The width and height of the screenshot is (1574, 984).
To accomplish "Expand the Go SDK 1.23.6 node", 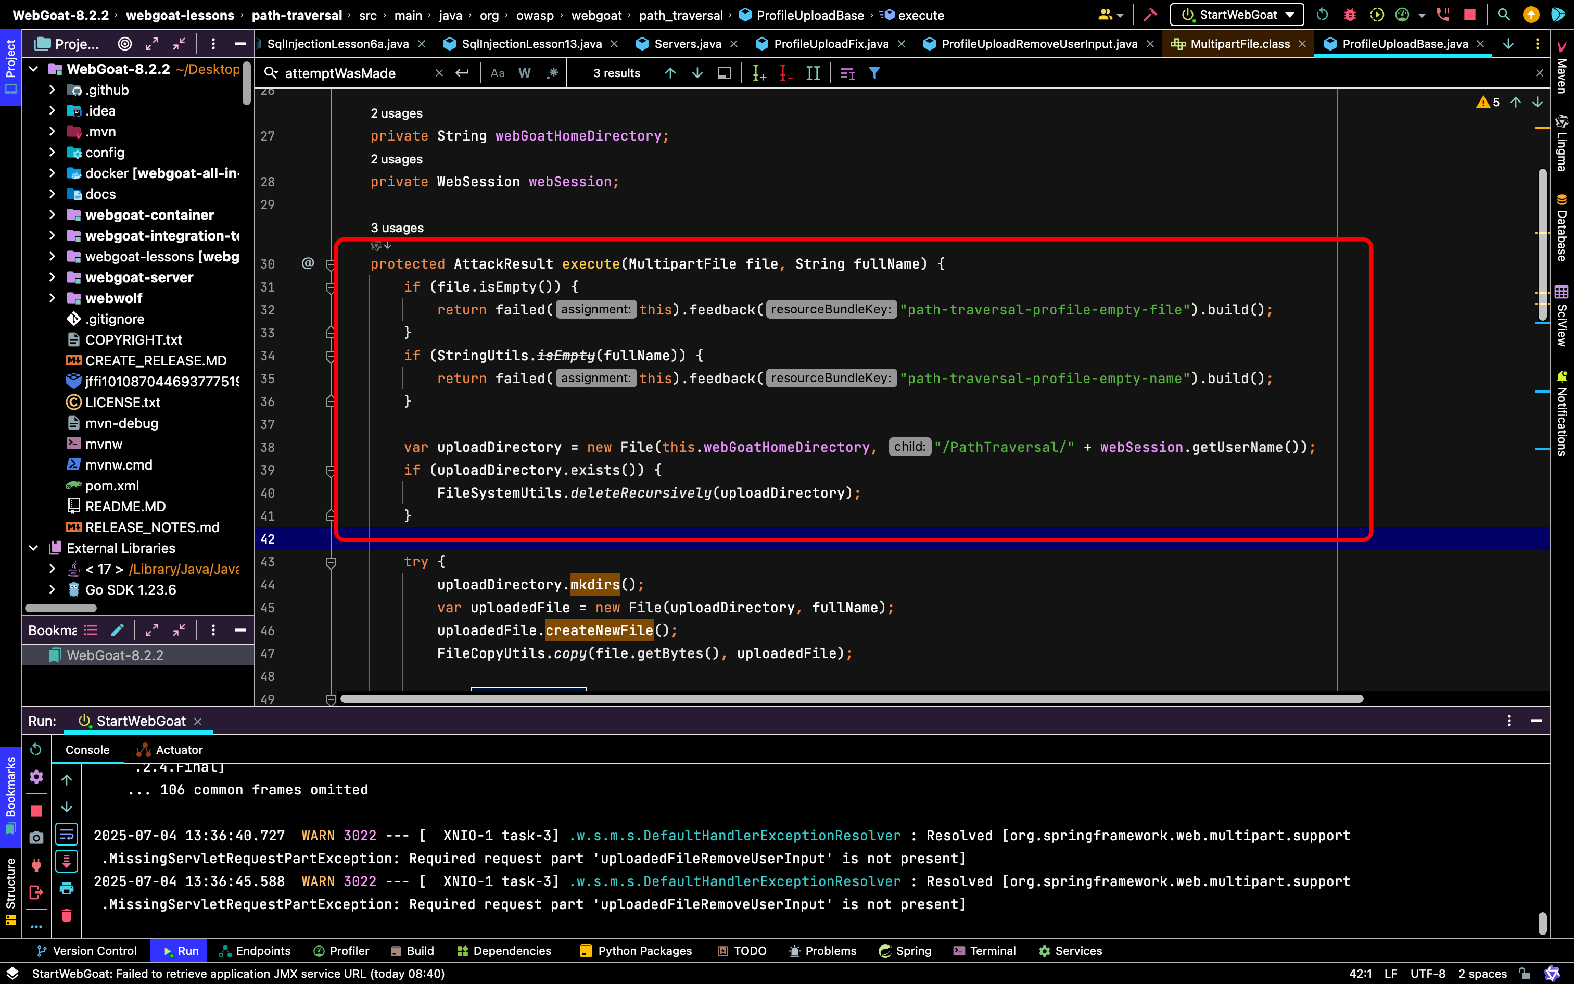I will [x=52, y=589].
